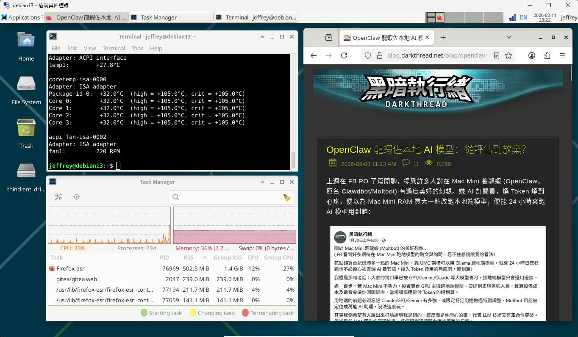
Task: Open the Applications menu in panel
Action: click(21, 17)
